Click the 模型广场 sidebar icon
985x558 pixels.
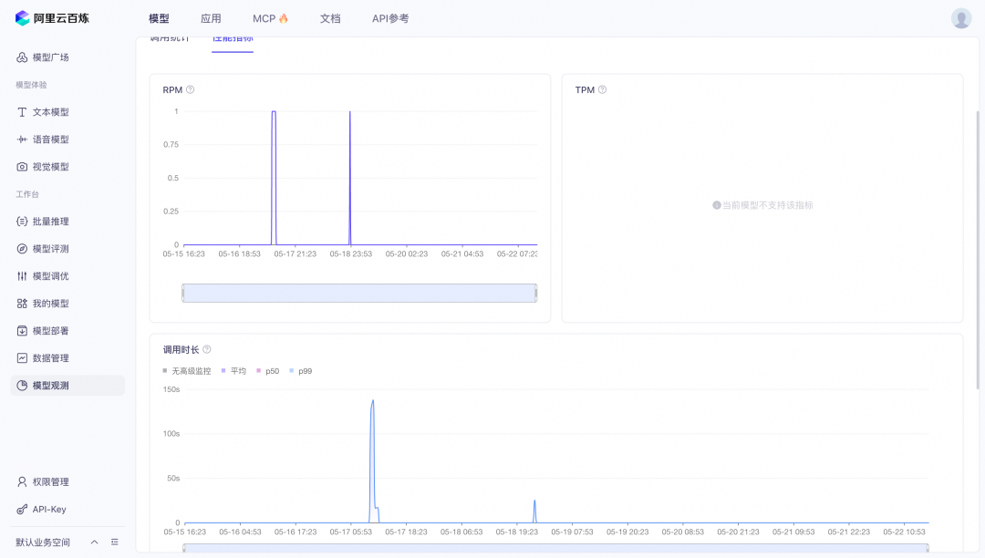tap(22, 57)
